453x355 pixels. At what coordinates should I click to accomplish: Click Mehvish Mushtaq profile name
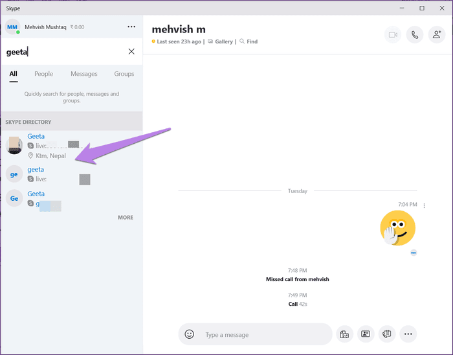click(x=45, y=27)
